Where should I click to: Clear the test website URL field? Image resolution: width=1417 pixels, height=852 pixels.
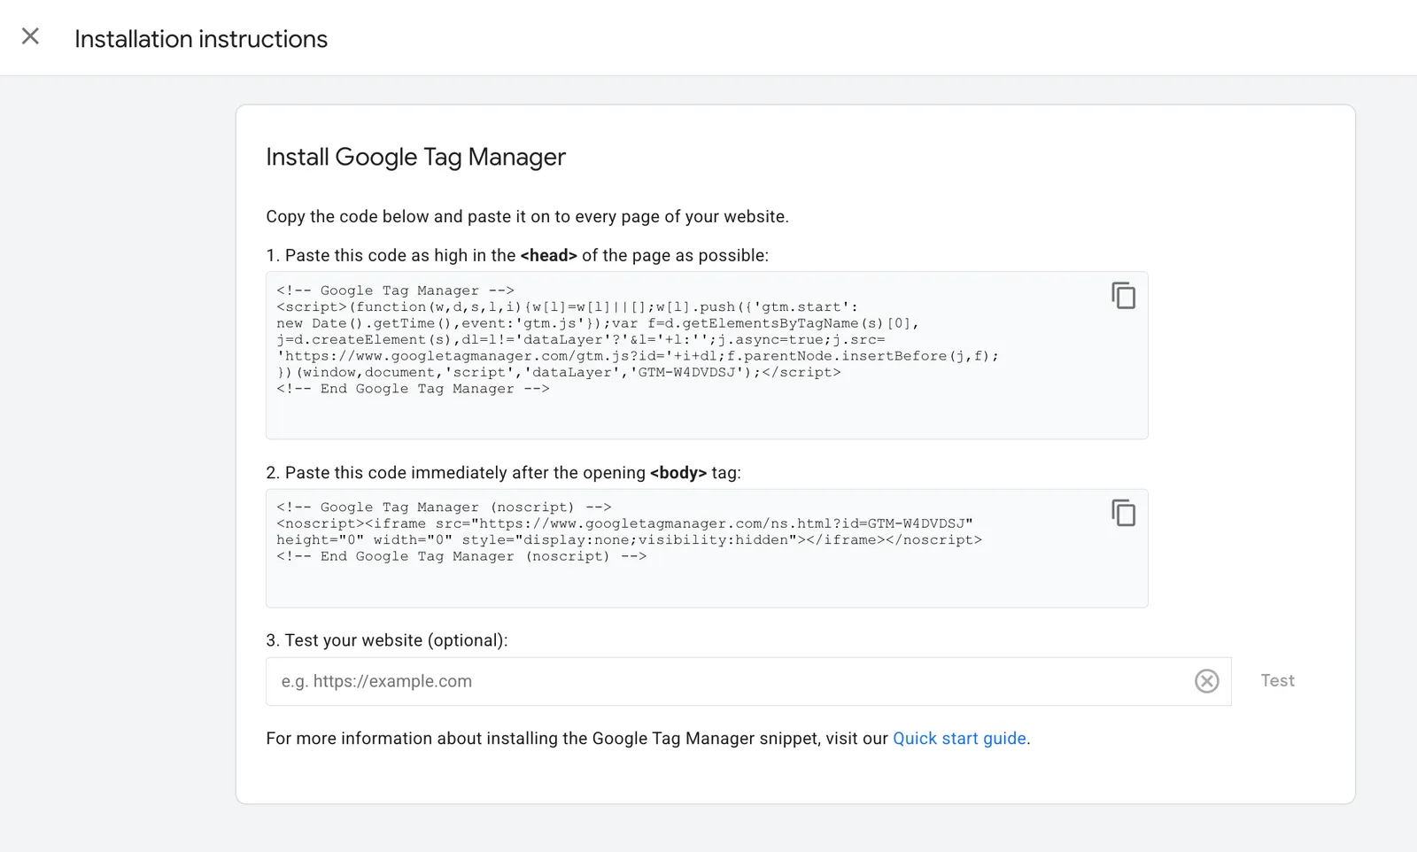1206,681
